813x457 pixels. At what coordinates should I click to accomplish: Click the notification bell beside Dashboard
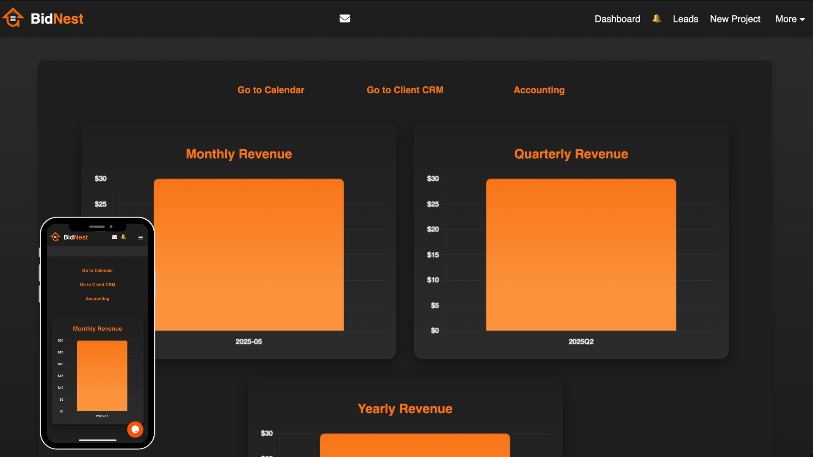[x=656, y=19]
